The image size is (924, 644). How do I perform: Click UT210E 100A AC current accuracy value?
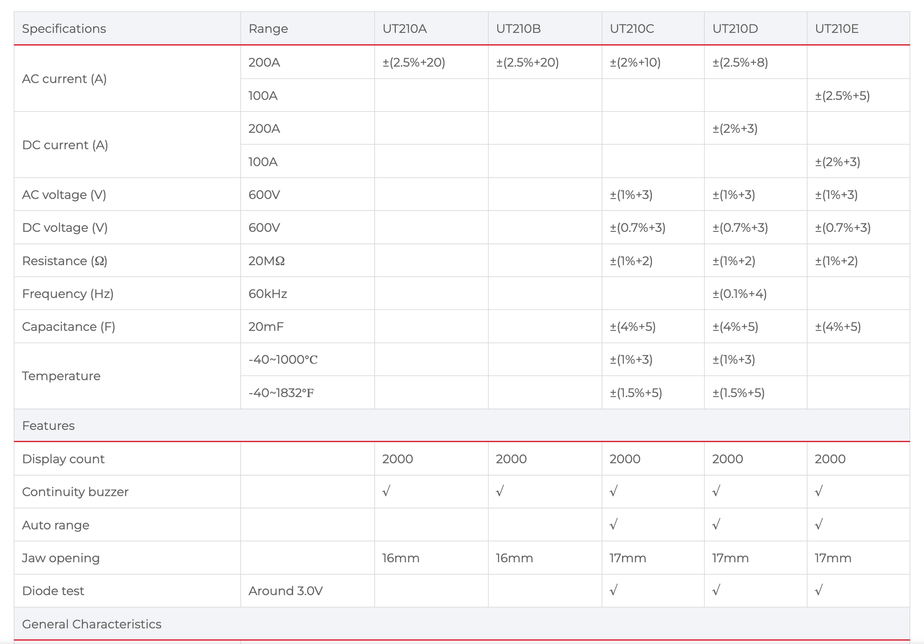842,96
